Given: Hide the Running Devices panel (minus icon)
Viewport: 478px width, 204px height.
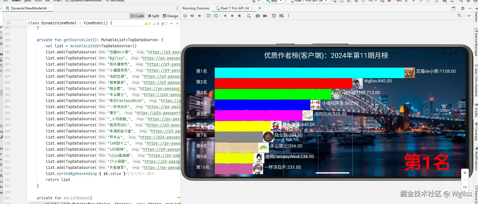Looking at the screenshot, I should pos(470,8).
